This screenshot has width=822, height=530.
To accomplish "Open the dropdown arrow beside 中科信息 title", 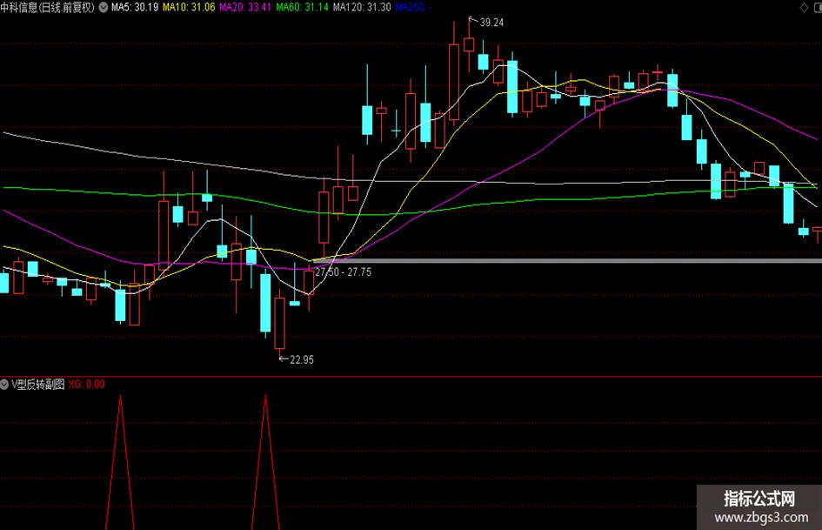I will [104, 7].
